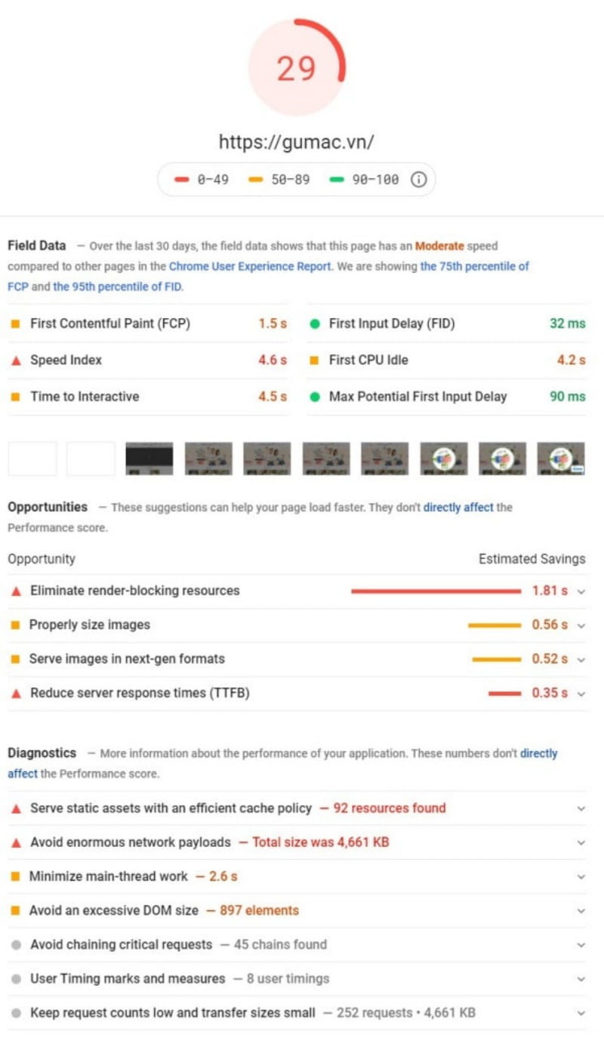Expand Eliminate render-blocking resources details

581,591
